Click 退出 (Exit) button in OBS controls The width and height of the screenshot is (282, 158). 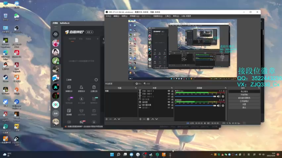tap(244, 107)
